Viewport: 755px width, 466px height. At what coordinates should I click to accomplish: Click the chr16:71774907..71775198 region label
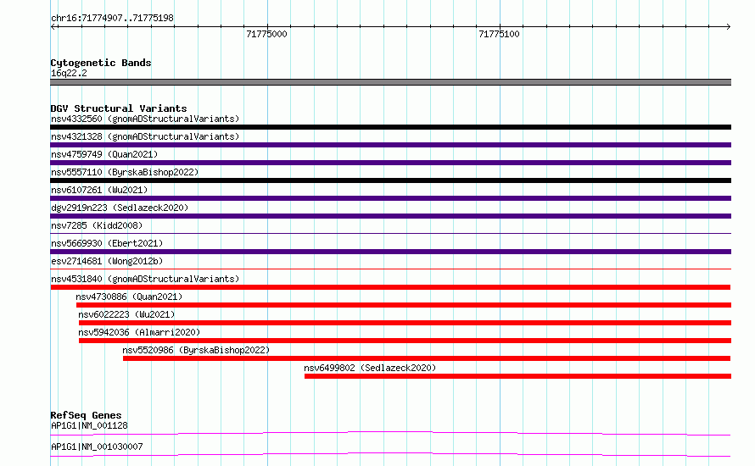[112, 18]
